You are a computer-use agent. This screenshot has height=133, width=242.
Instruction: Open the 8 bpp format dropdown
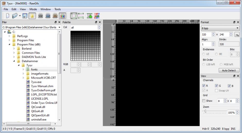click(x=220, y=28)
